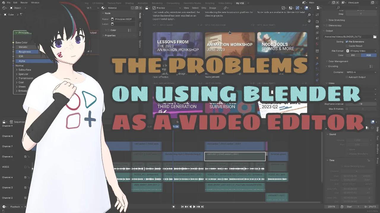380x213 pixels.
Task: Select the BW color mode
Action: [x=353, y=55]
